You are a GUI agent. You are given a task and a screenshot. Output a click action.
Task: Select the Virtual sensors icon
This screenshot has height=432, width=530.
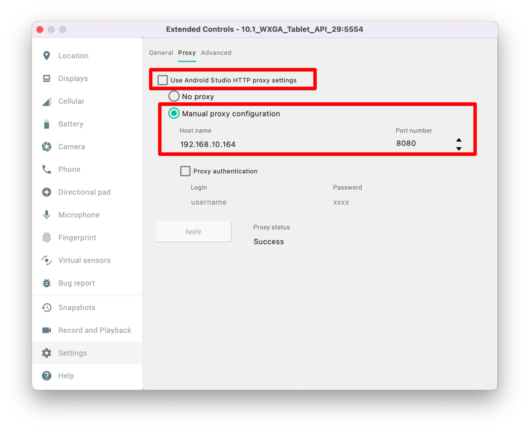click(46, 260)
